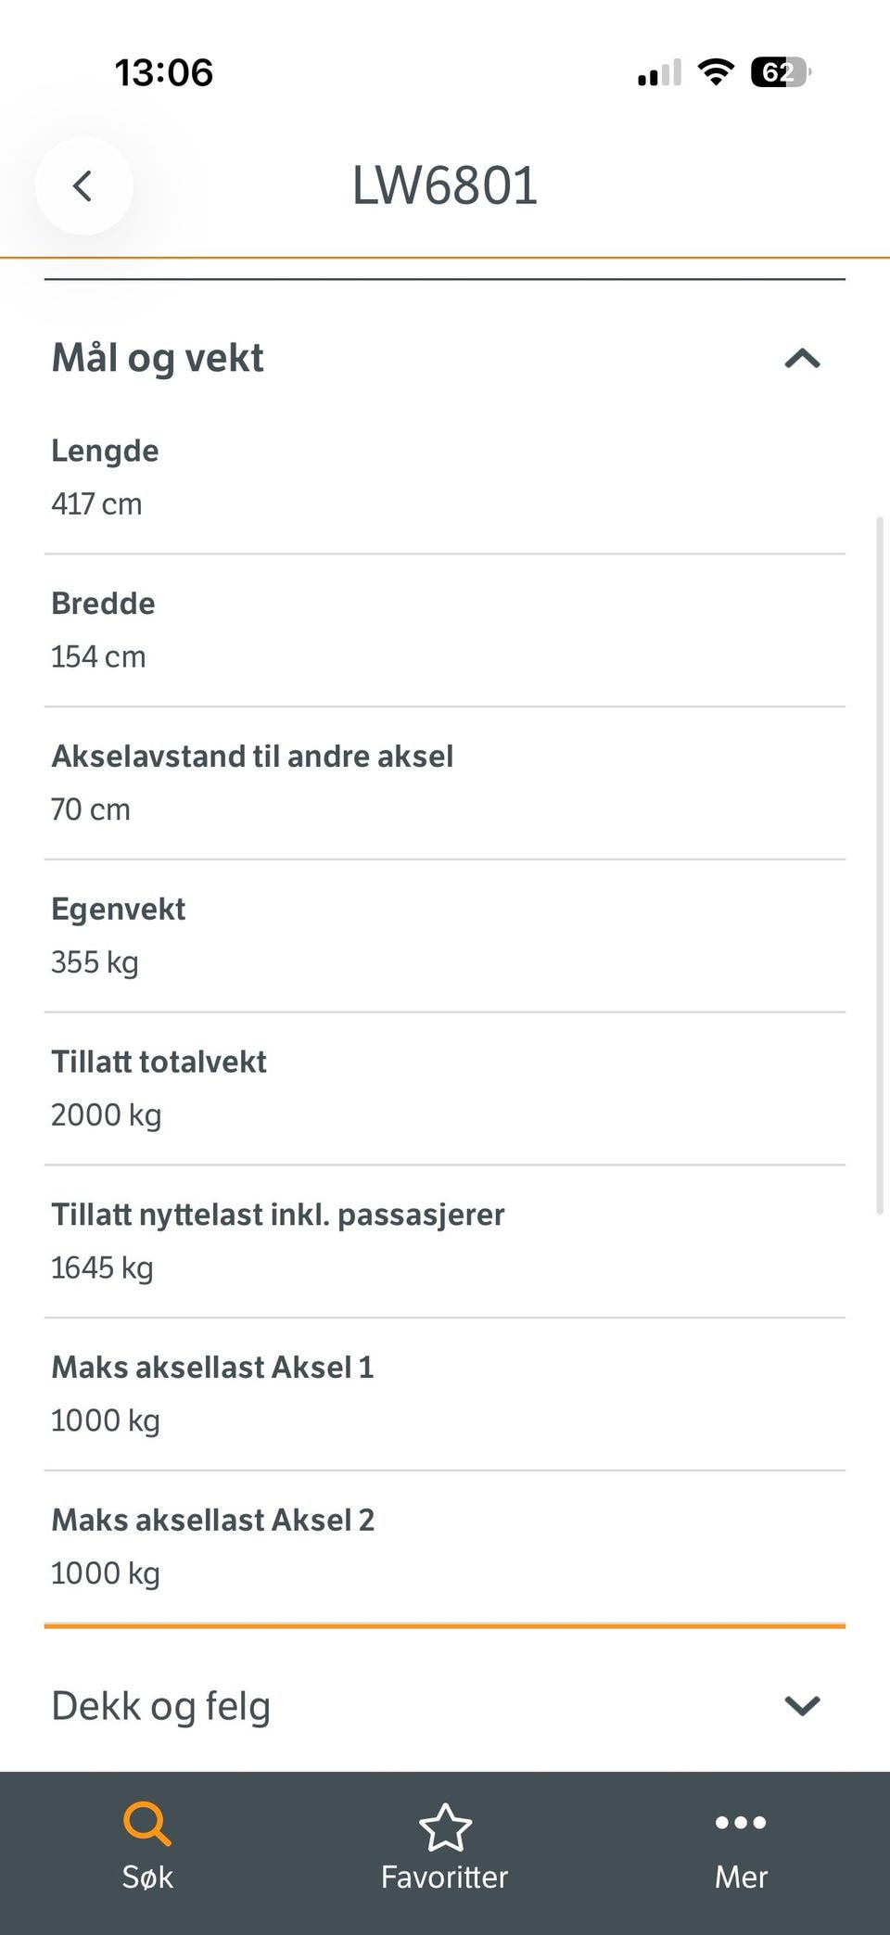Screen dimensions: 890x1935
Task: Tap the Lengde 417 cm row
Action: click(x=445, y=477)
